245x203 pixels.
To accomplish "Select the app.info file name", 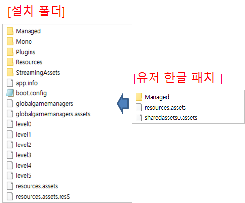I will pyautogui.click(x=27, y=83).
